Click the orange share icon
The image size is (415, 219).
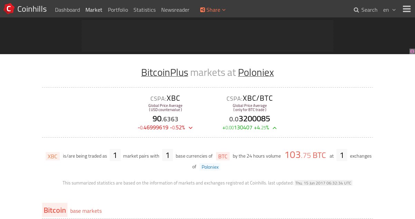pos(203,10)
